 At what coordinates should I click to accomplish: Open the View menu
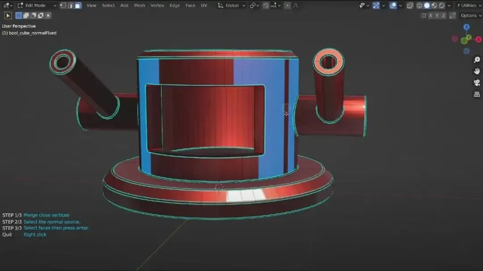[x=91, y=5]
